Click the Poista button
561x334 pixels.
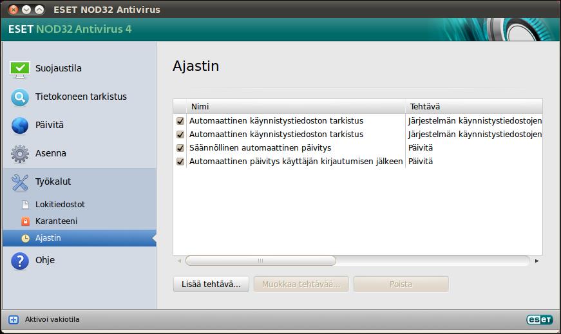click(401, 284)
